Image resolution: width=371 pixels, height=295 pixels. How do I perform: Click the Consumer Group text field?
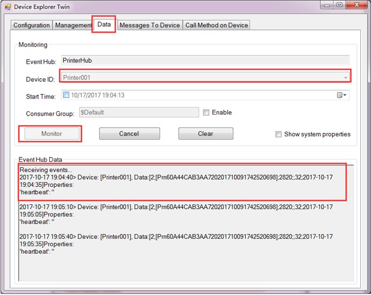139,112
